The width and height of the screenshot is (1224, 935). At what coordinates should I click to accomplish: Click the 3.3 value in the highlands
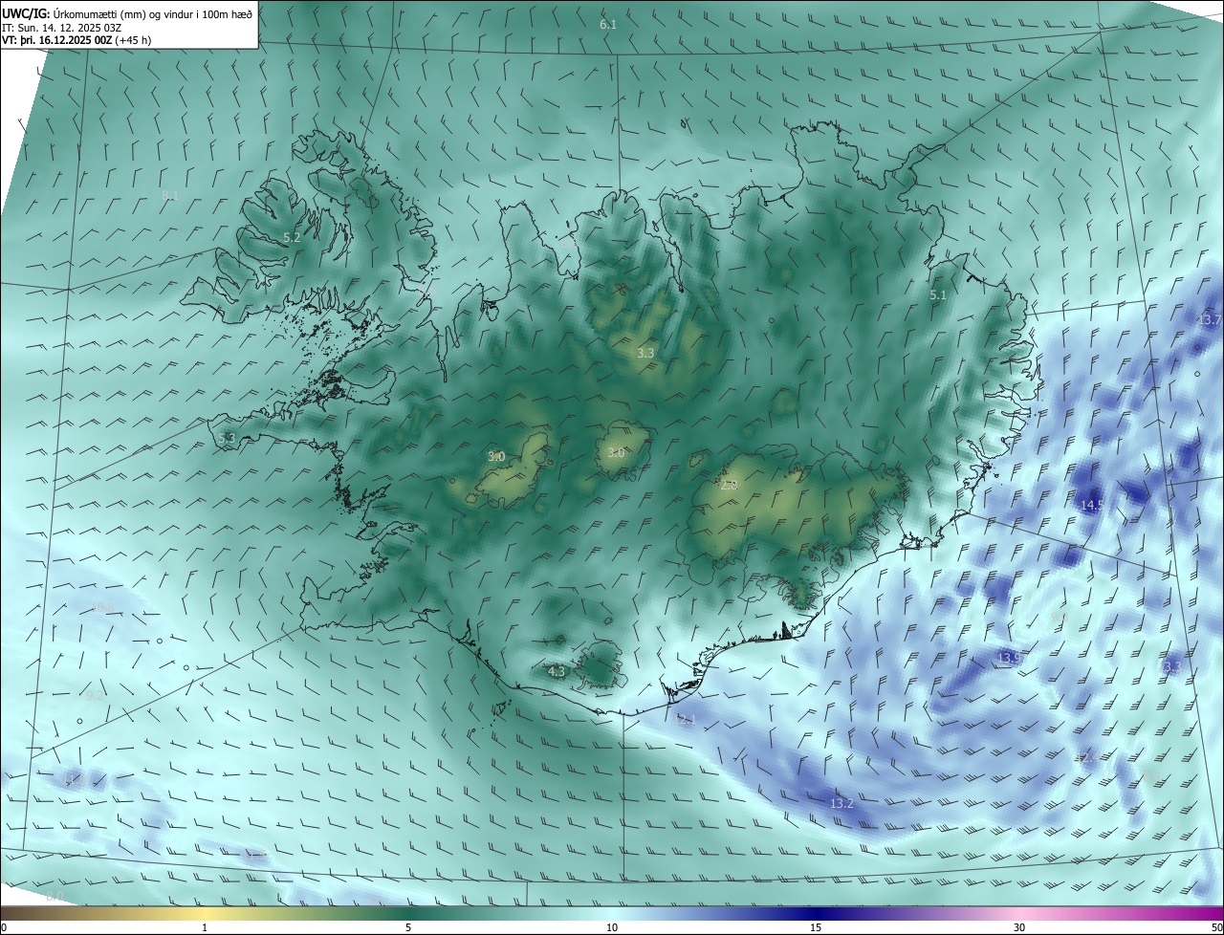click(x=645, y=353)
